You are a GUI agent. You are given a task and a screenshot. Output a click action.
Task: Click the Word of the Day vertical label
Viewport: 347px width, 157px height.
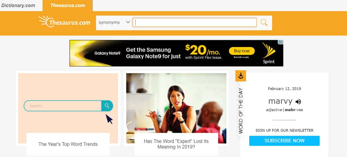(x=241, y=111)
